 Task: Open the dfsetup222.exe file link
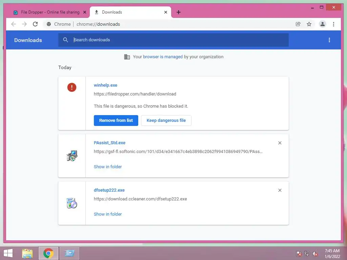(x=109, y=190)
